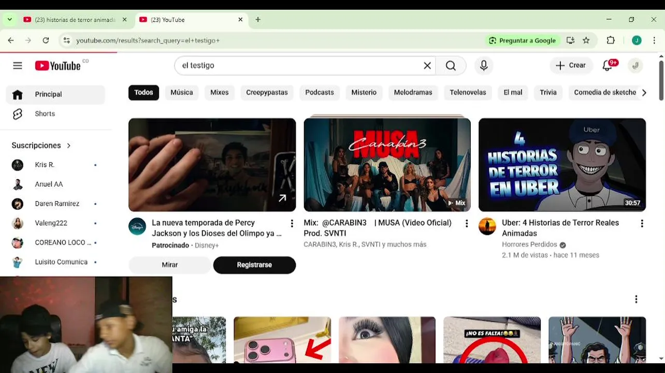Open more options for the Uber horror video
The width and height of the screenshot is (665, 373).
(642, 223)
